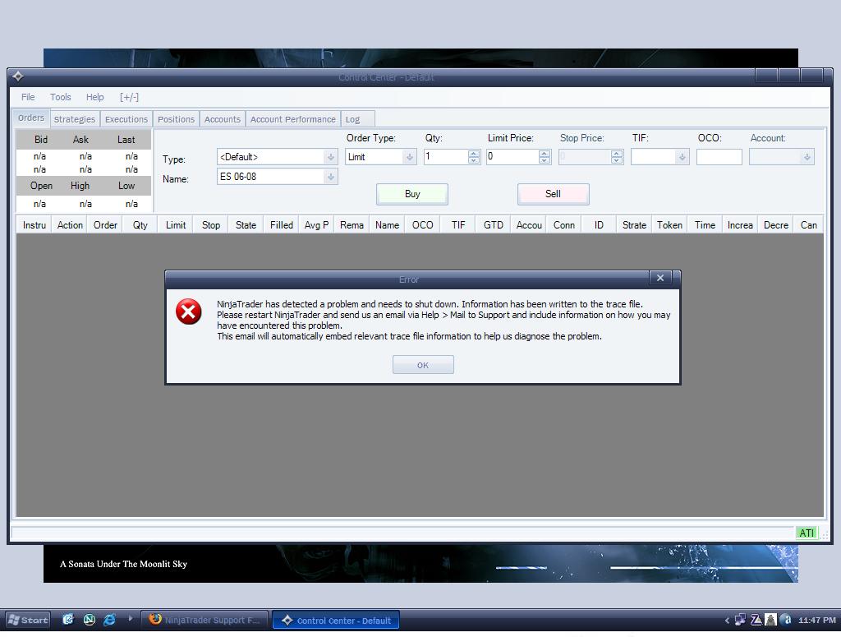
Task: Switch to NinjaTrader Support Firefox taskbar button
Action: [205, 620]
